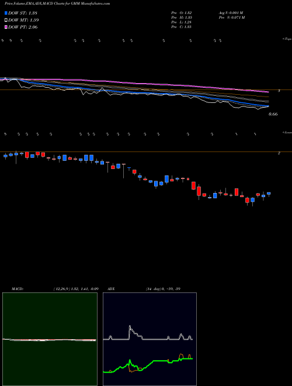This screenshot has height=386, width=292.
Task: Click the magenta DOW PT legend swatch
Action: (6, 27)
